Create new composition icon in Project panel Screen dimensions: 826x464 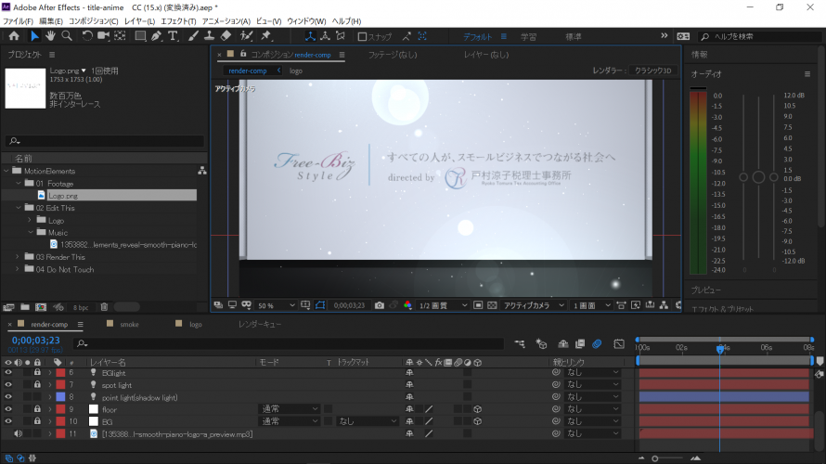(x=41, y=307)
